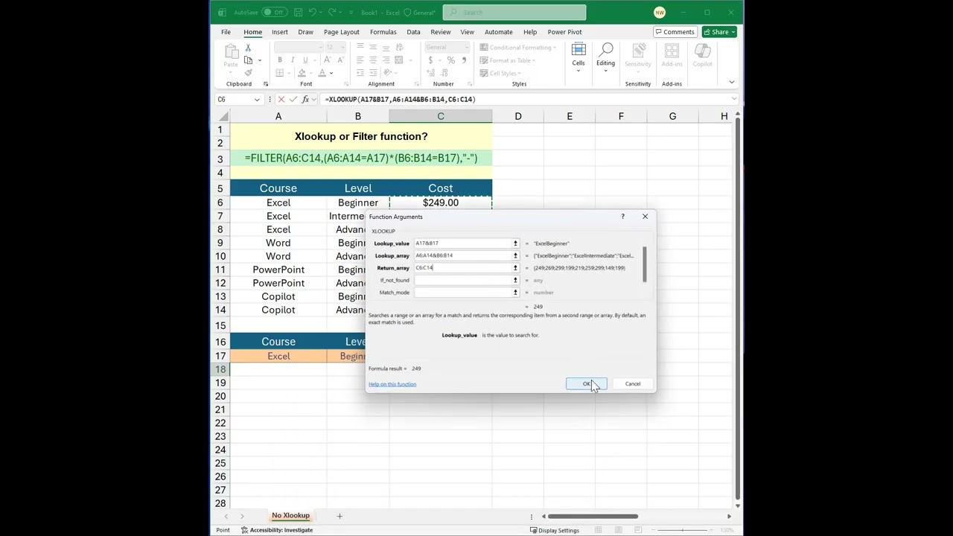Confirm formula with green checkmark icon
Viewport: 953px width, 536px height.
click(x=293, y=99)
